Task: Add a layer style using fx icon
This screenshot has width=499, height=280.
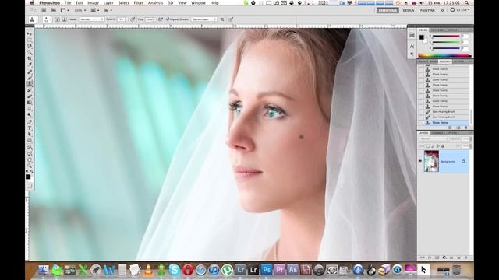Action: click(x=430, y=257)
